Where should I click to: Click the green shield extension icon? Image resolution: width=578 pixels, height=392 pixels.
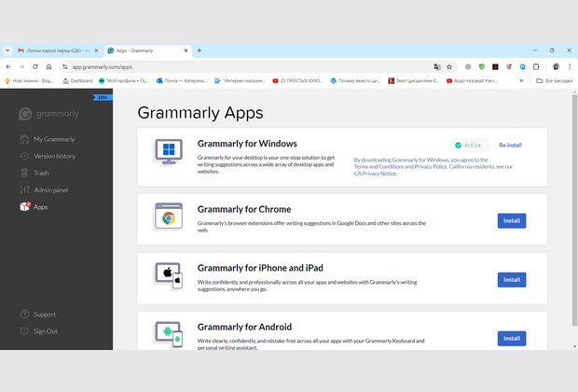tap(481, 67)
